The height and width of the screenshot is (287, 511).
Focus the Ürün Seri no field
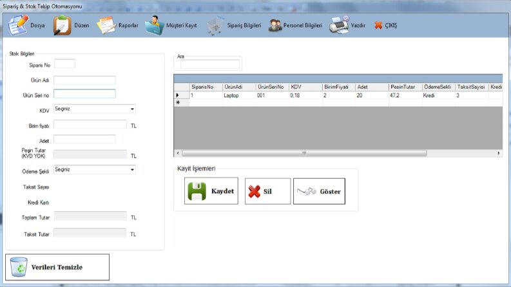(84, 94)
